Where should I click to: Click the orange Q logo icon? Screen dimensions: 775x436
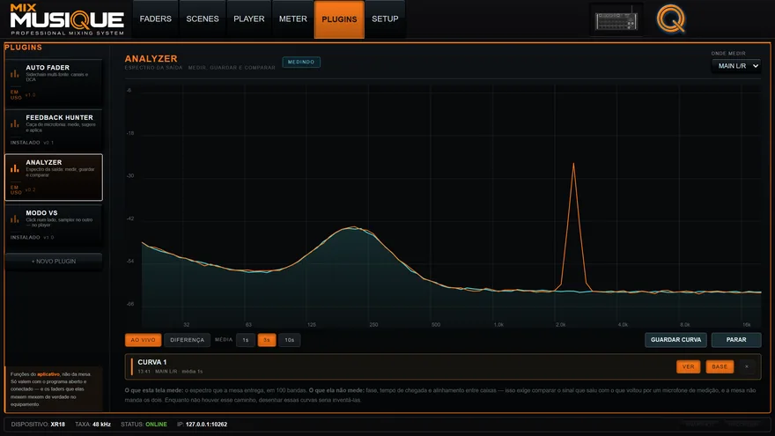671,19
